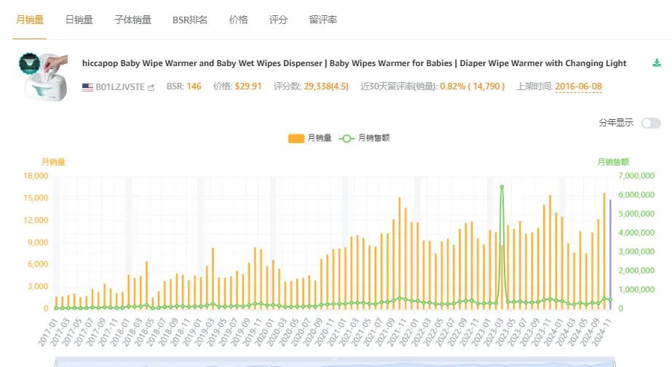Open the 月销量 tab

(30, 20)
